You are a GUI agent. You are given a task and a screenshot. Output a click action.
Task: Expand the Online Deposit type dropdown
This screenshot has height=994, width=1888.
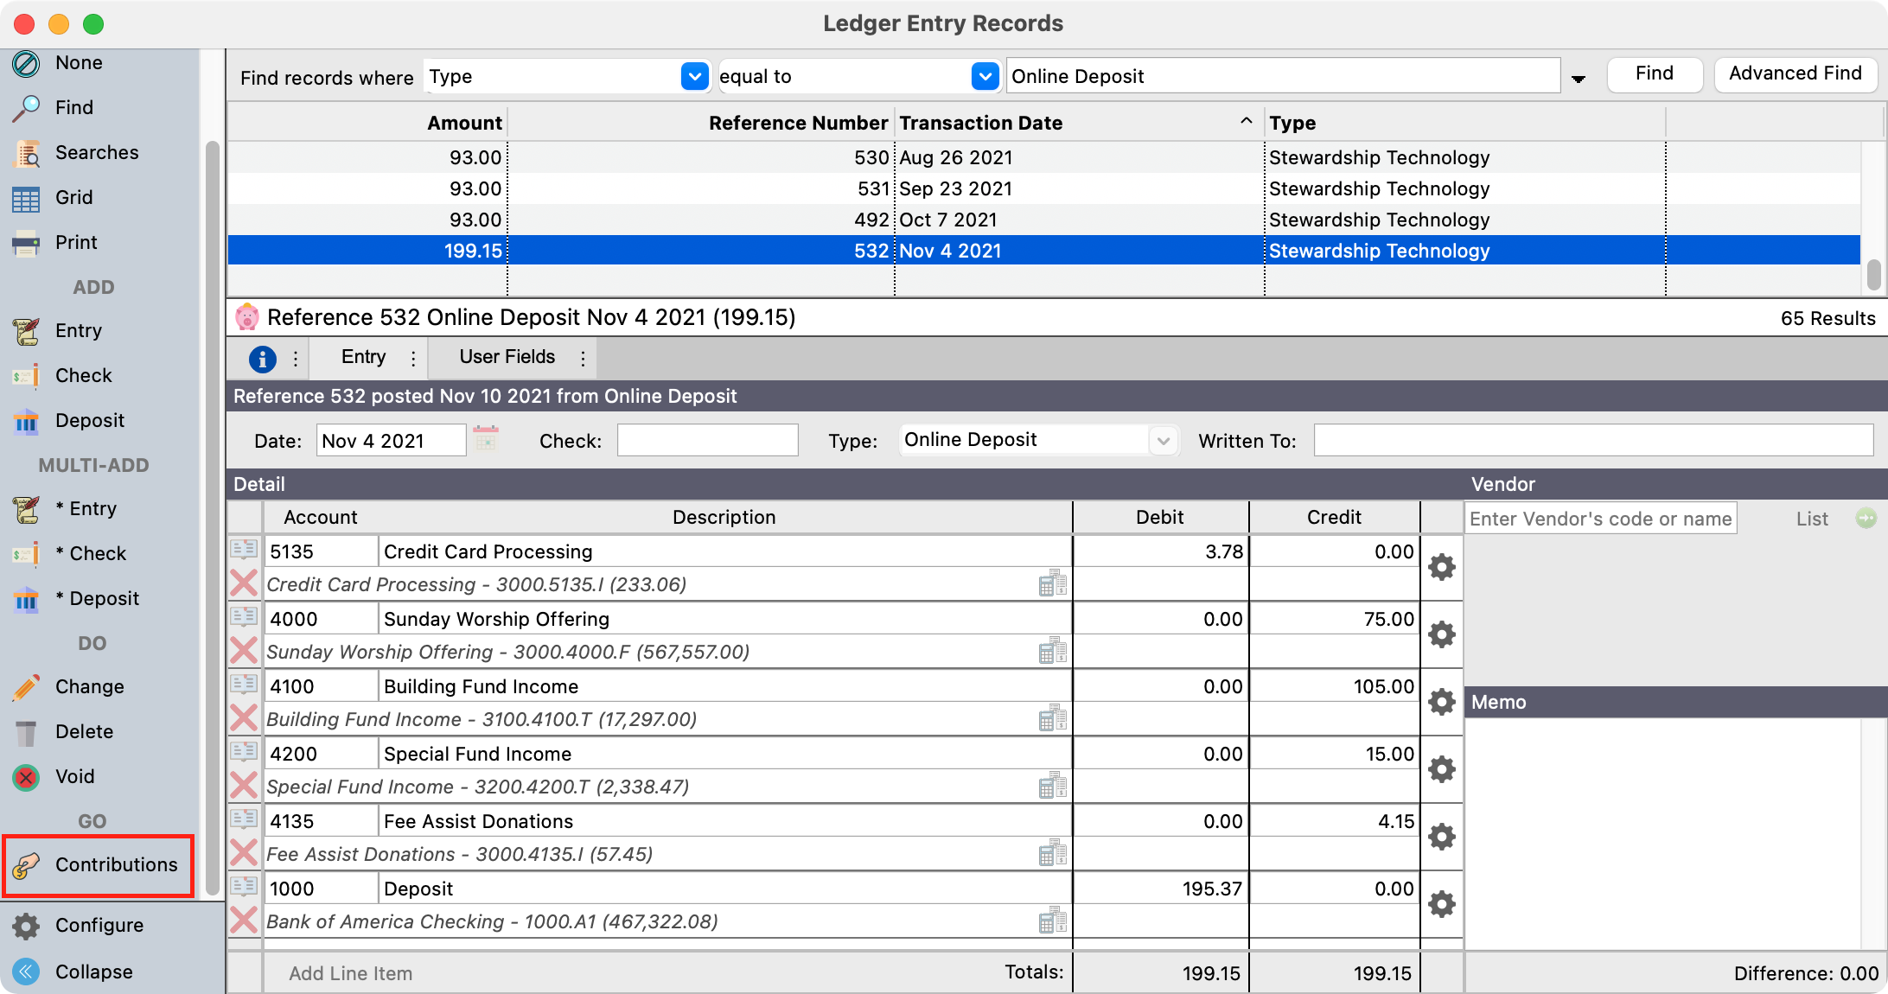click(x=1163, y=441)
